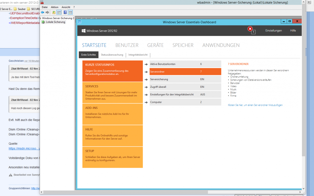
Task: Click the Windows logo in Dashboard header
Action: 83,31
